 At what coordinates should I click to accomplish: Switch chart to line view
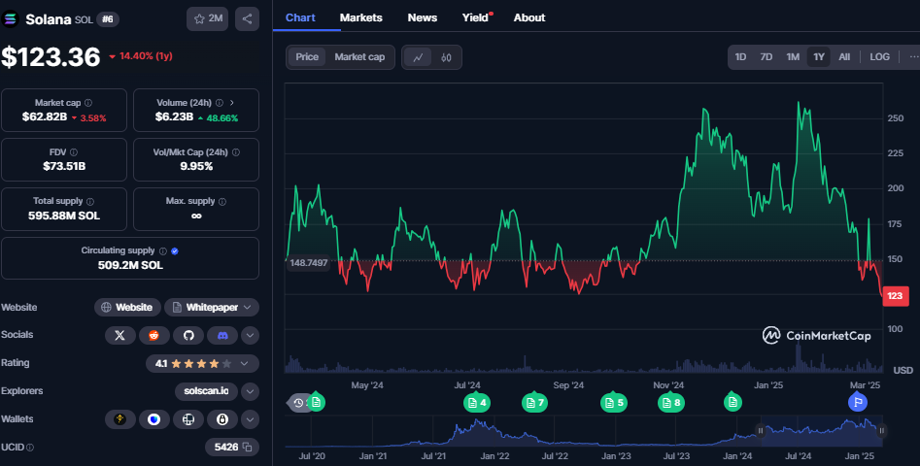pos(419,57)
